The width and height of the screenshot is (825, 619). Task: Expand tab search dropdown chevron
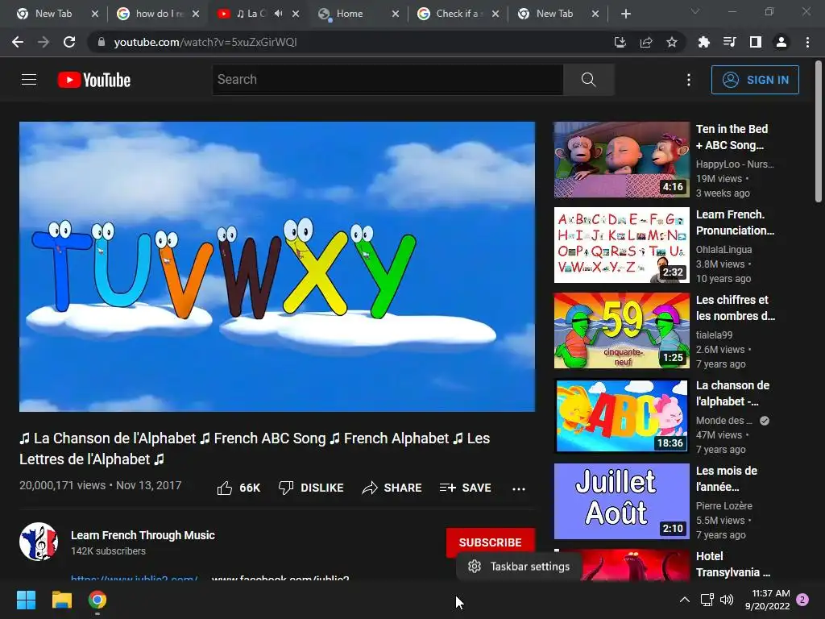[x=695, y=11]
